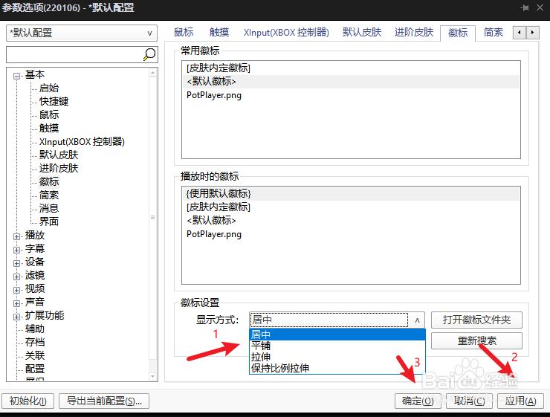The image size is (550, 417).
Task: Click the tree panel scroll down arrow
Action: [152, 376]
